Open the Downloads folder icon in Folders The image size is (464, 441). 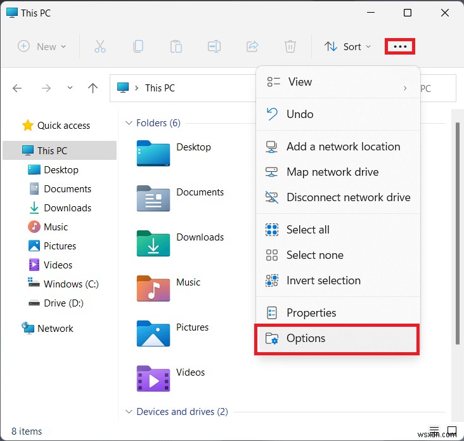(x=153, y=243)
